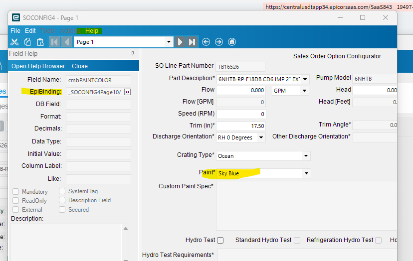Click the Data Type box

[x=98, y=142]
